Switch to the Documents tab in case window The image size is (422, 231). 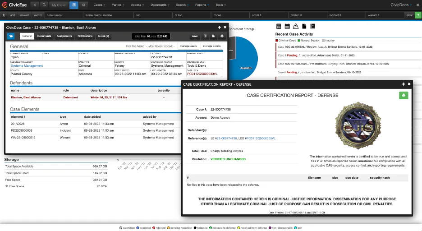[x=44, y=36]
